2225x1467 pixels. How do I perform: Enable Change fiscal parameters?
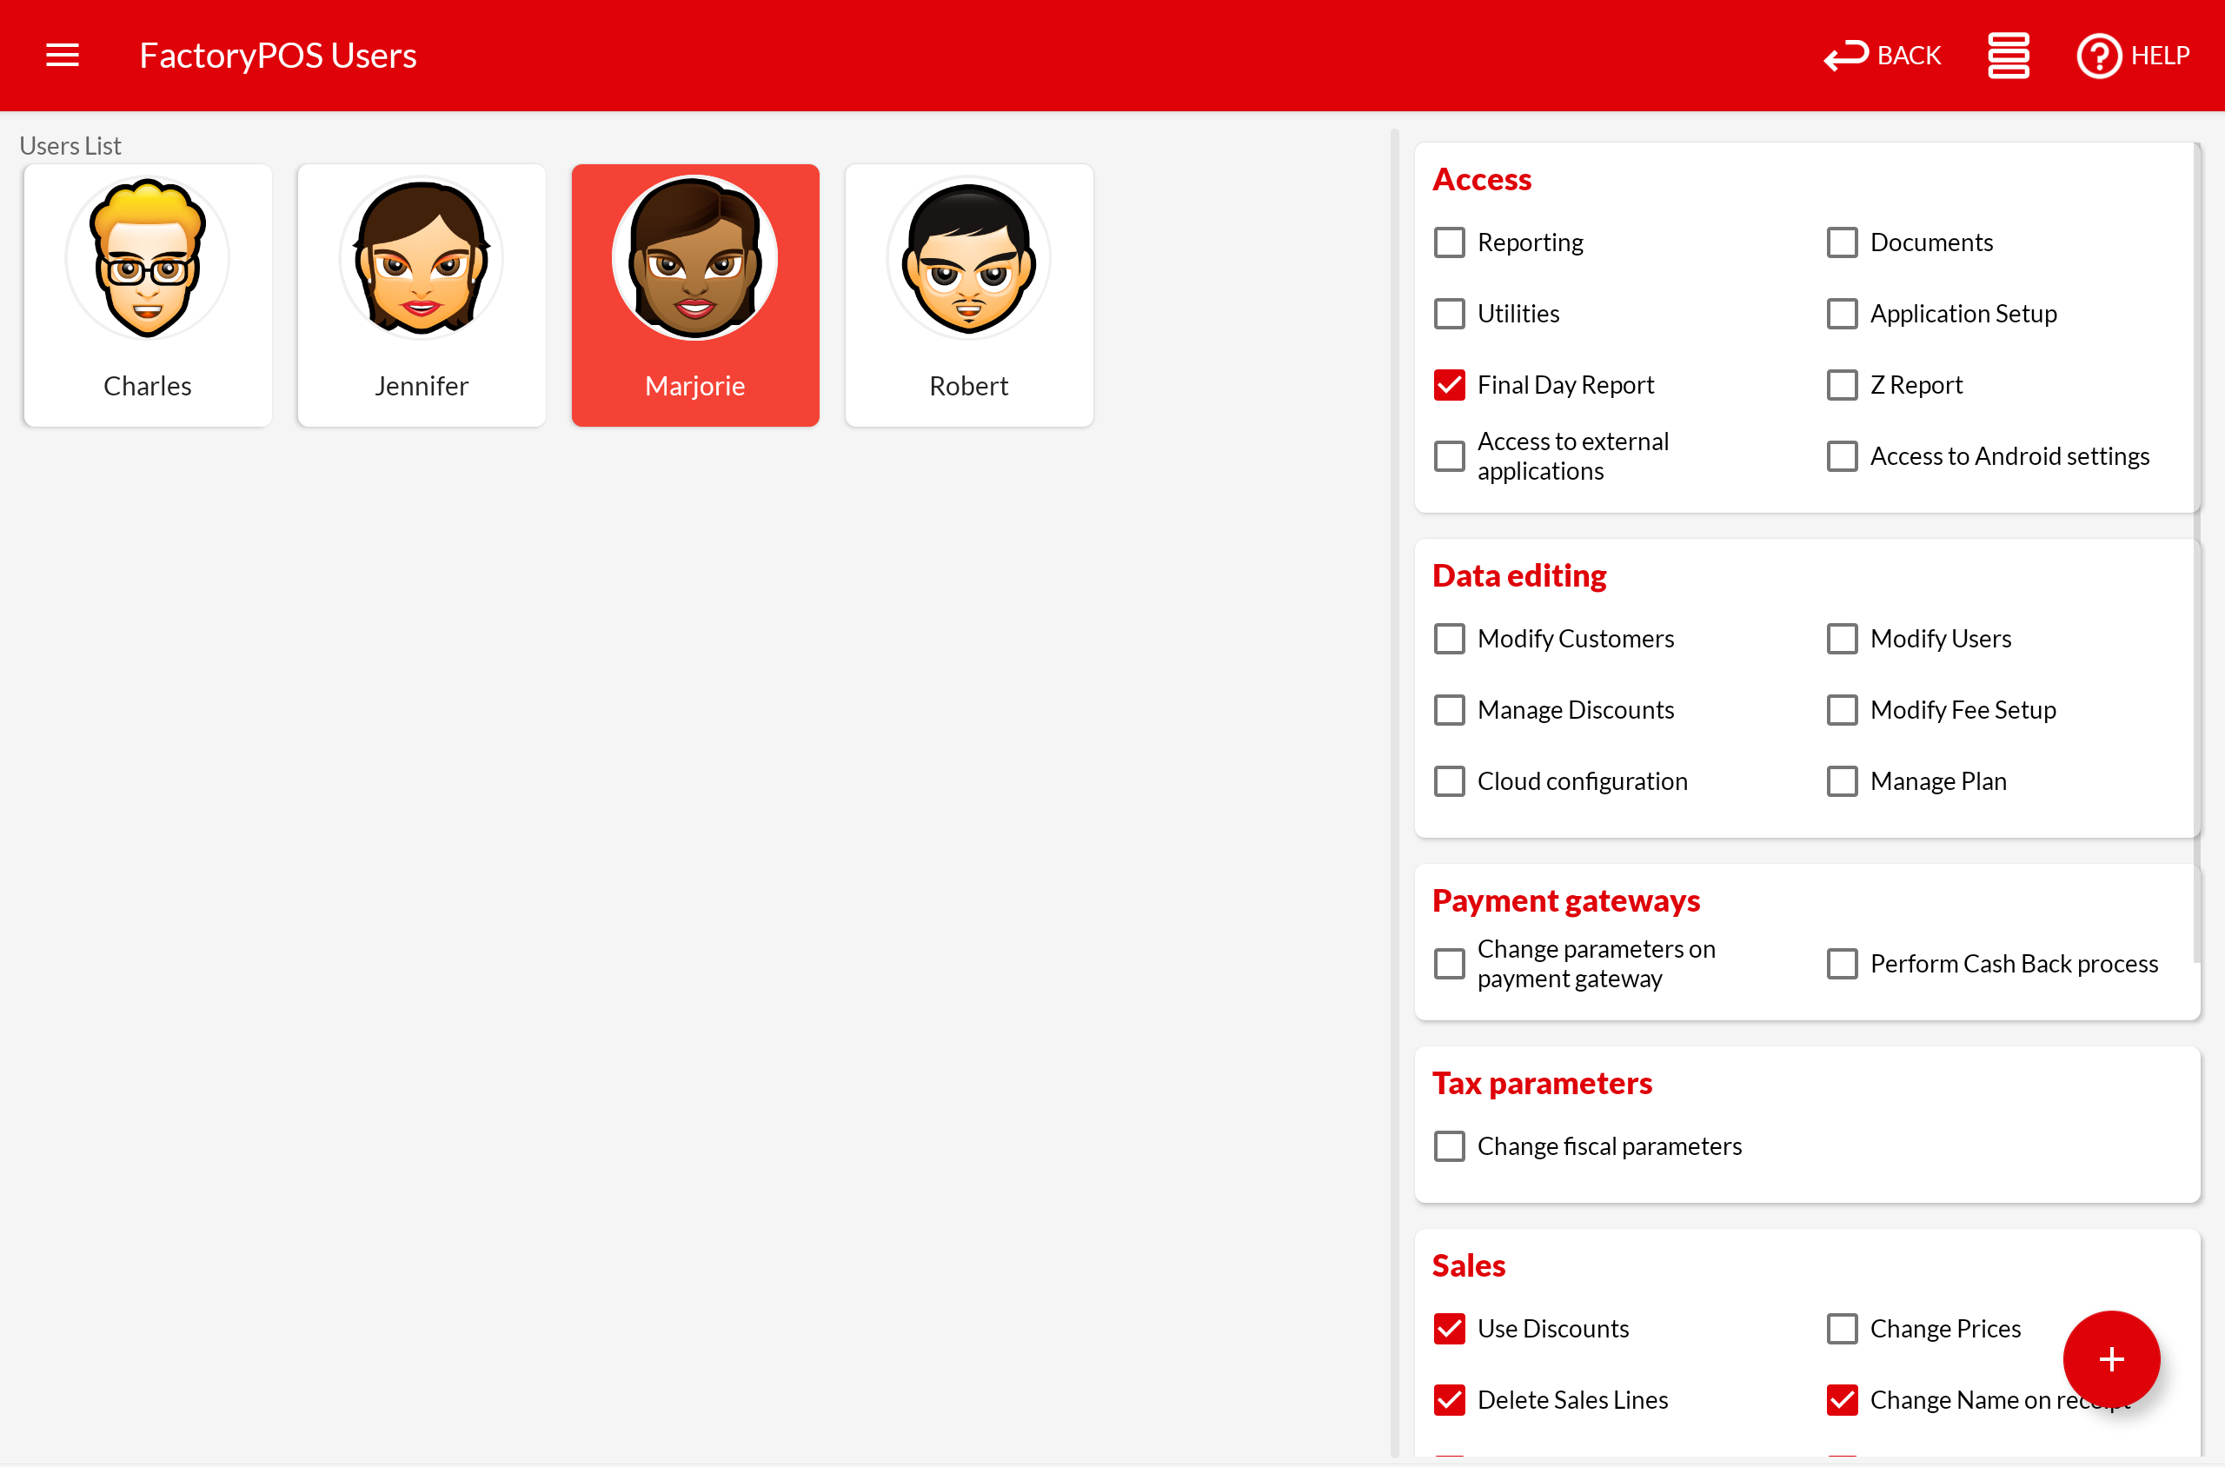coord(1450,1146)
